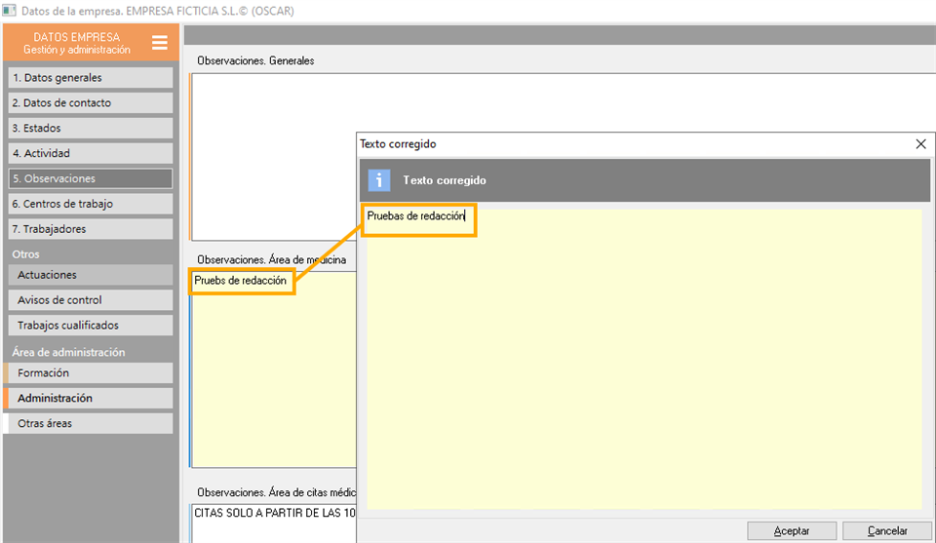
Task: Open 6. Centros de trabajo section
Action: pos(91,204)
